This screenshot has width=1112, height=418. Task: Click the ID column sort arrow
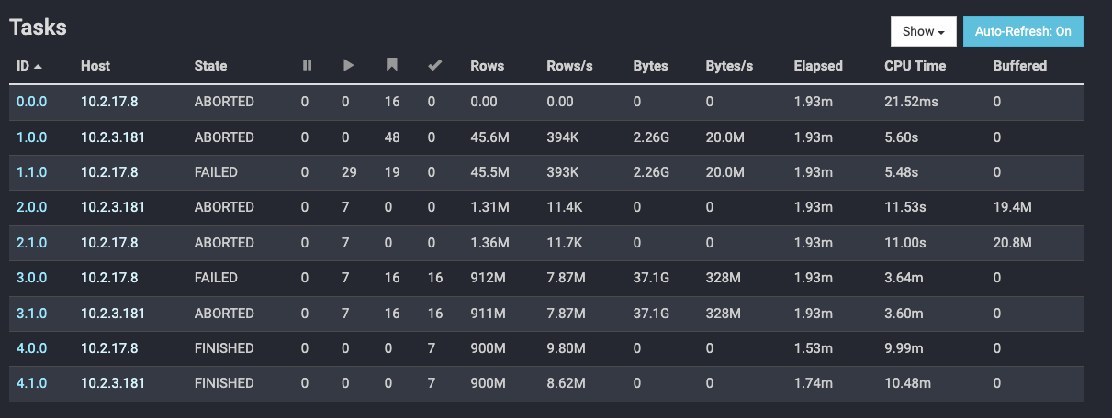point(38,66)
